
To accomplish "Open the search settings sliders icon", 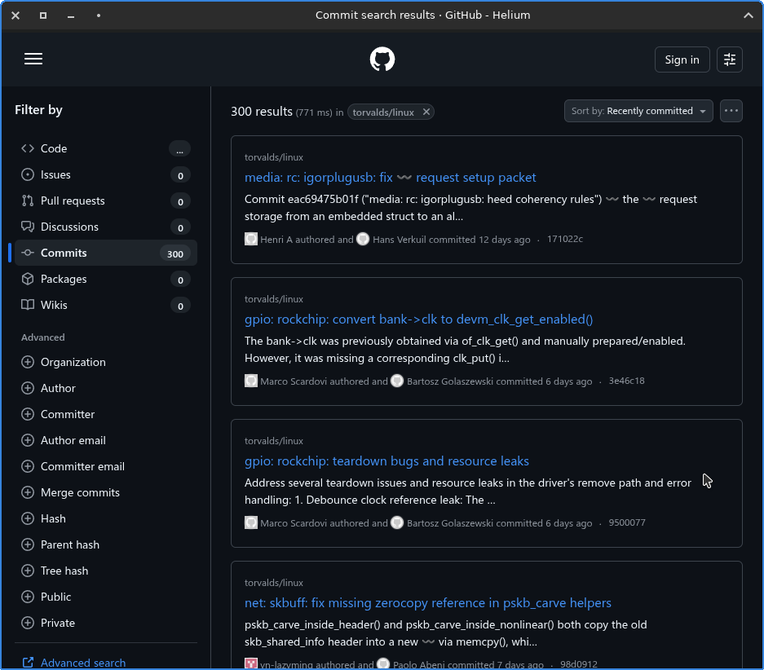I will 730,60.
